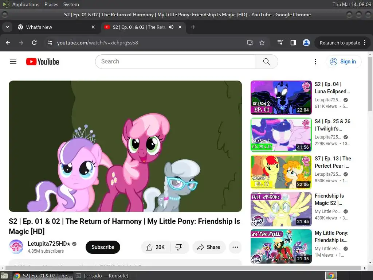This screenshot has width=373, height=280.
Task: Click the Share button
Action: point(208,247)
